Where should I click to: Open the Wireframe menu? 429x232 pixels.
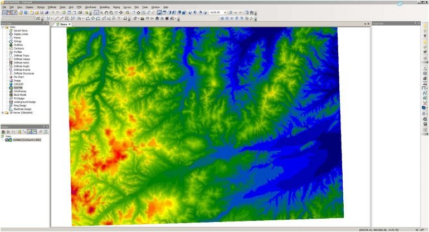90,7
